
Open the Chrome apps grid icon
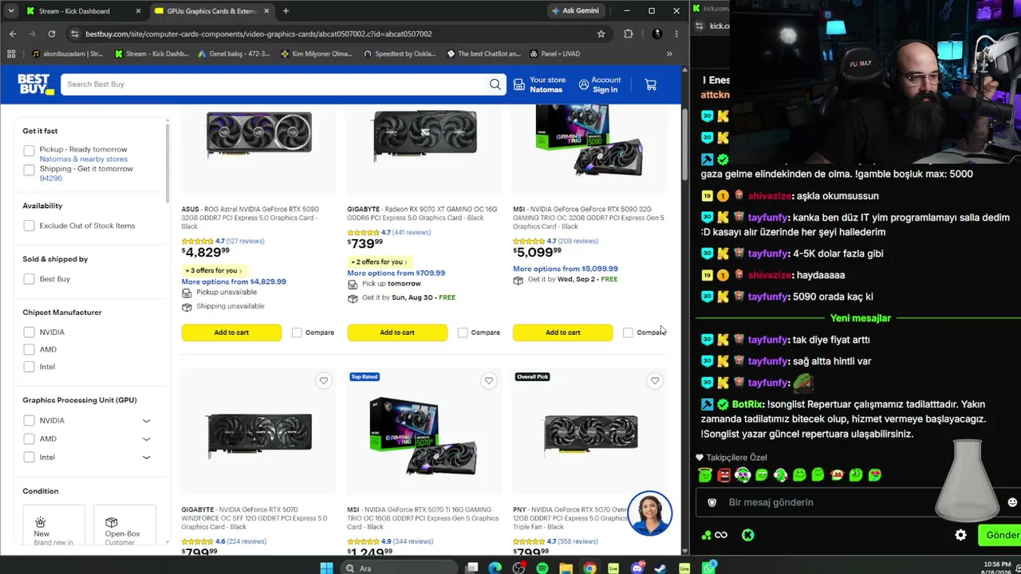click(x=11, y=53)
